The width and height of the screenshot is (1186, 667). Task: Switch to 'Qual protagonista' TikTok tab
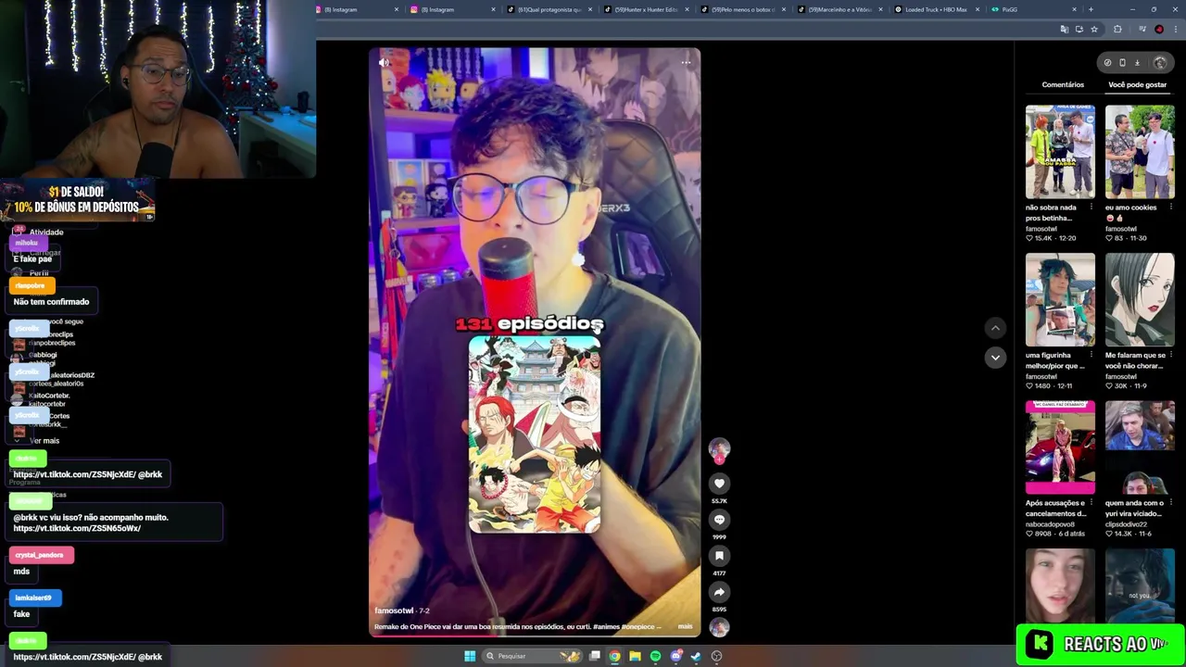[x=550, y=9]
